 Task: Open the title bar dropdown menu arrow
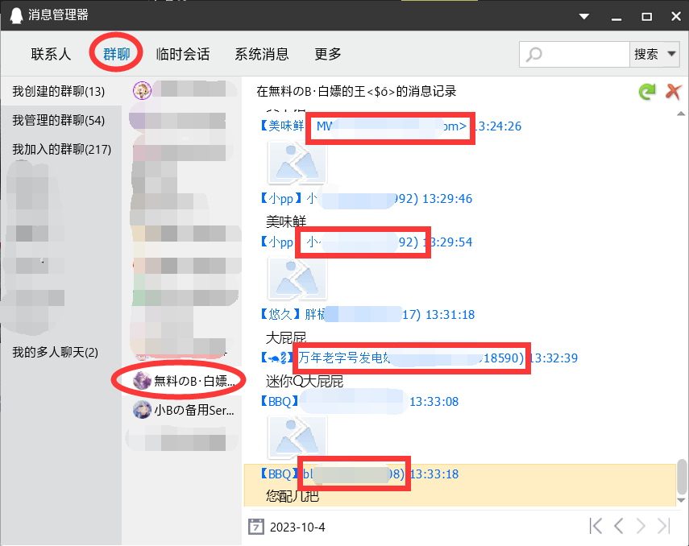(x=584, y=17)
